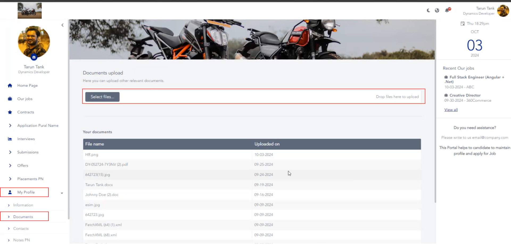Open Interviews menu item
The width and height of the screenshot is (511, 251).
tap(26, 139)
